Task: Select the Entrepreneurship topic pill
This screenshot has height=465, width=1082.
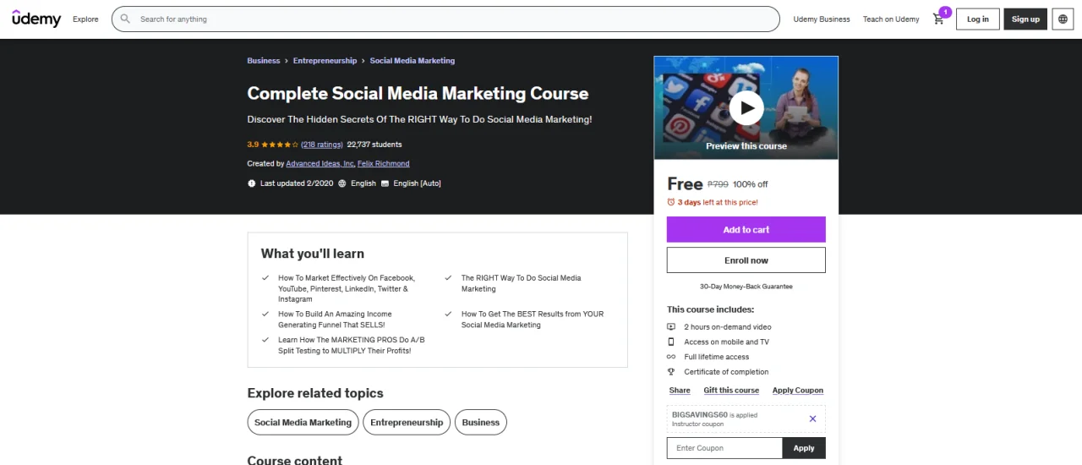Action: pyautogui.click(x=407, y=423)
